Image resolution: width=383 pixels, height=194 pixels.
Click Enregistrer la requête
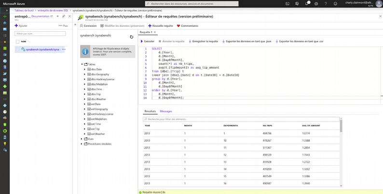point(203,41)
